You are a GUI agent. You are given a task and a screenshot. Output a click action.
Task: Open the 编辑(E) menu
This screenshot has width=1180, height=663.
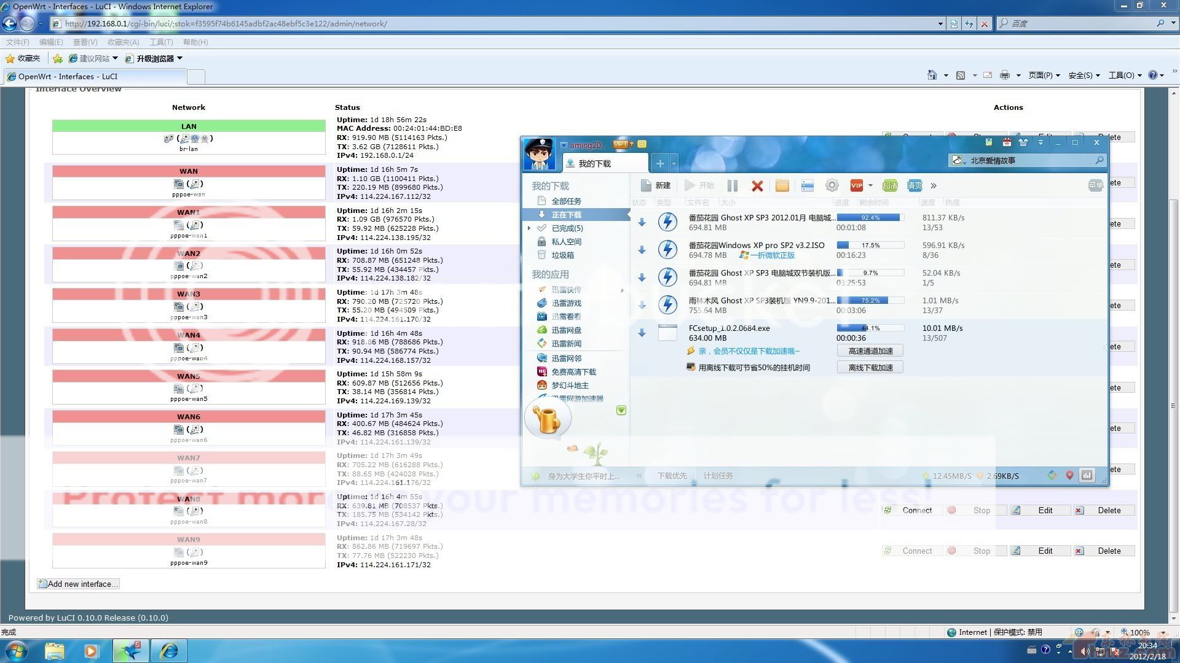pyautogui.click(x=51, y=42)
